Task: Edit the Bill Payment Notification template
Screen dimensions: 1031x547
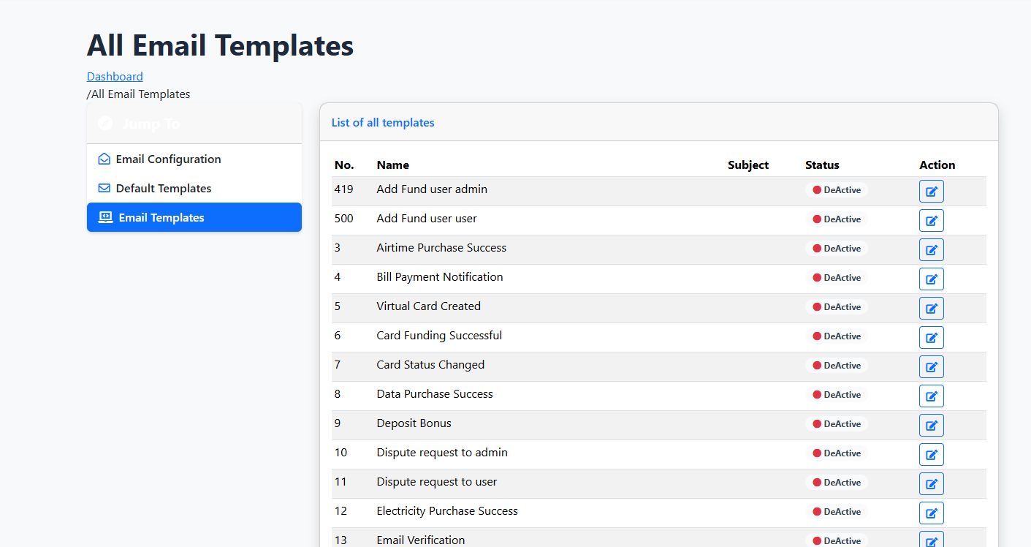Action: (x=931, y=279)
